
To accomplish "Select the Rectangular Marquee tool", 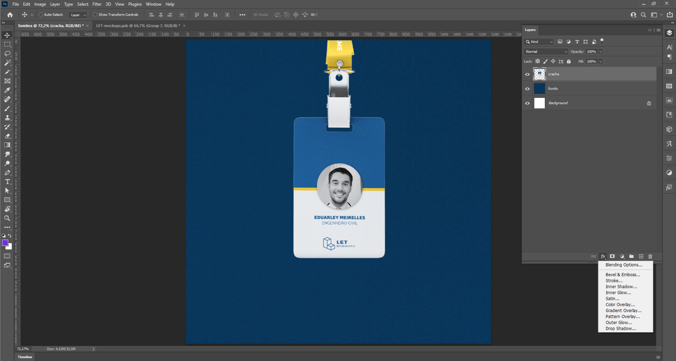I will coord(7,44).
